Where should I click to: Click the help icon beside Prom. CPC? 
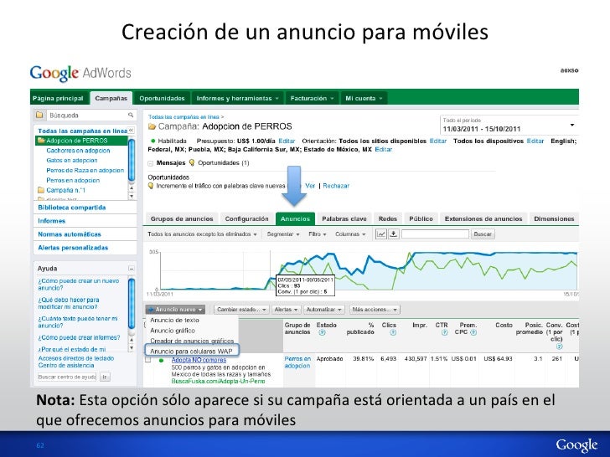tap(473, 332)
